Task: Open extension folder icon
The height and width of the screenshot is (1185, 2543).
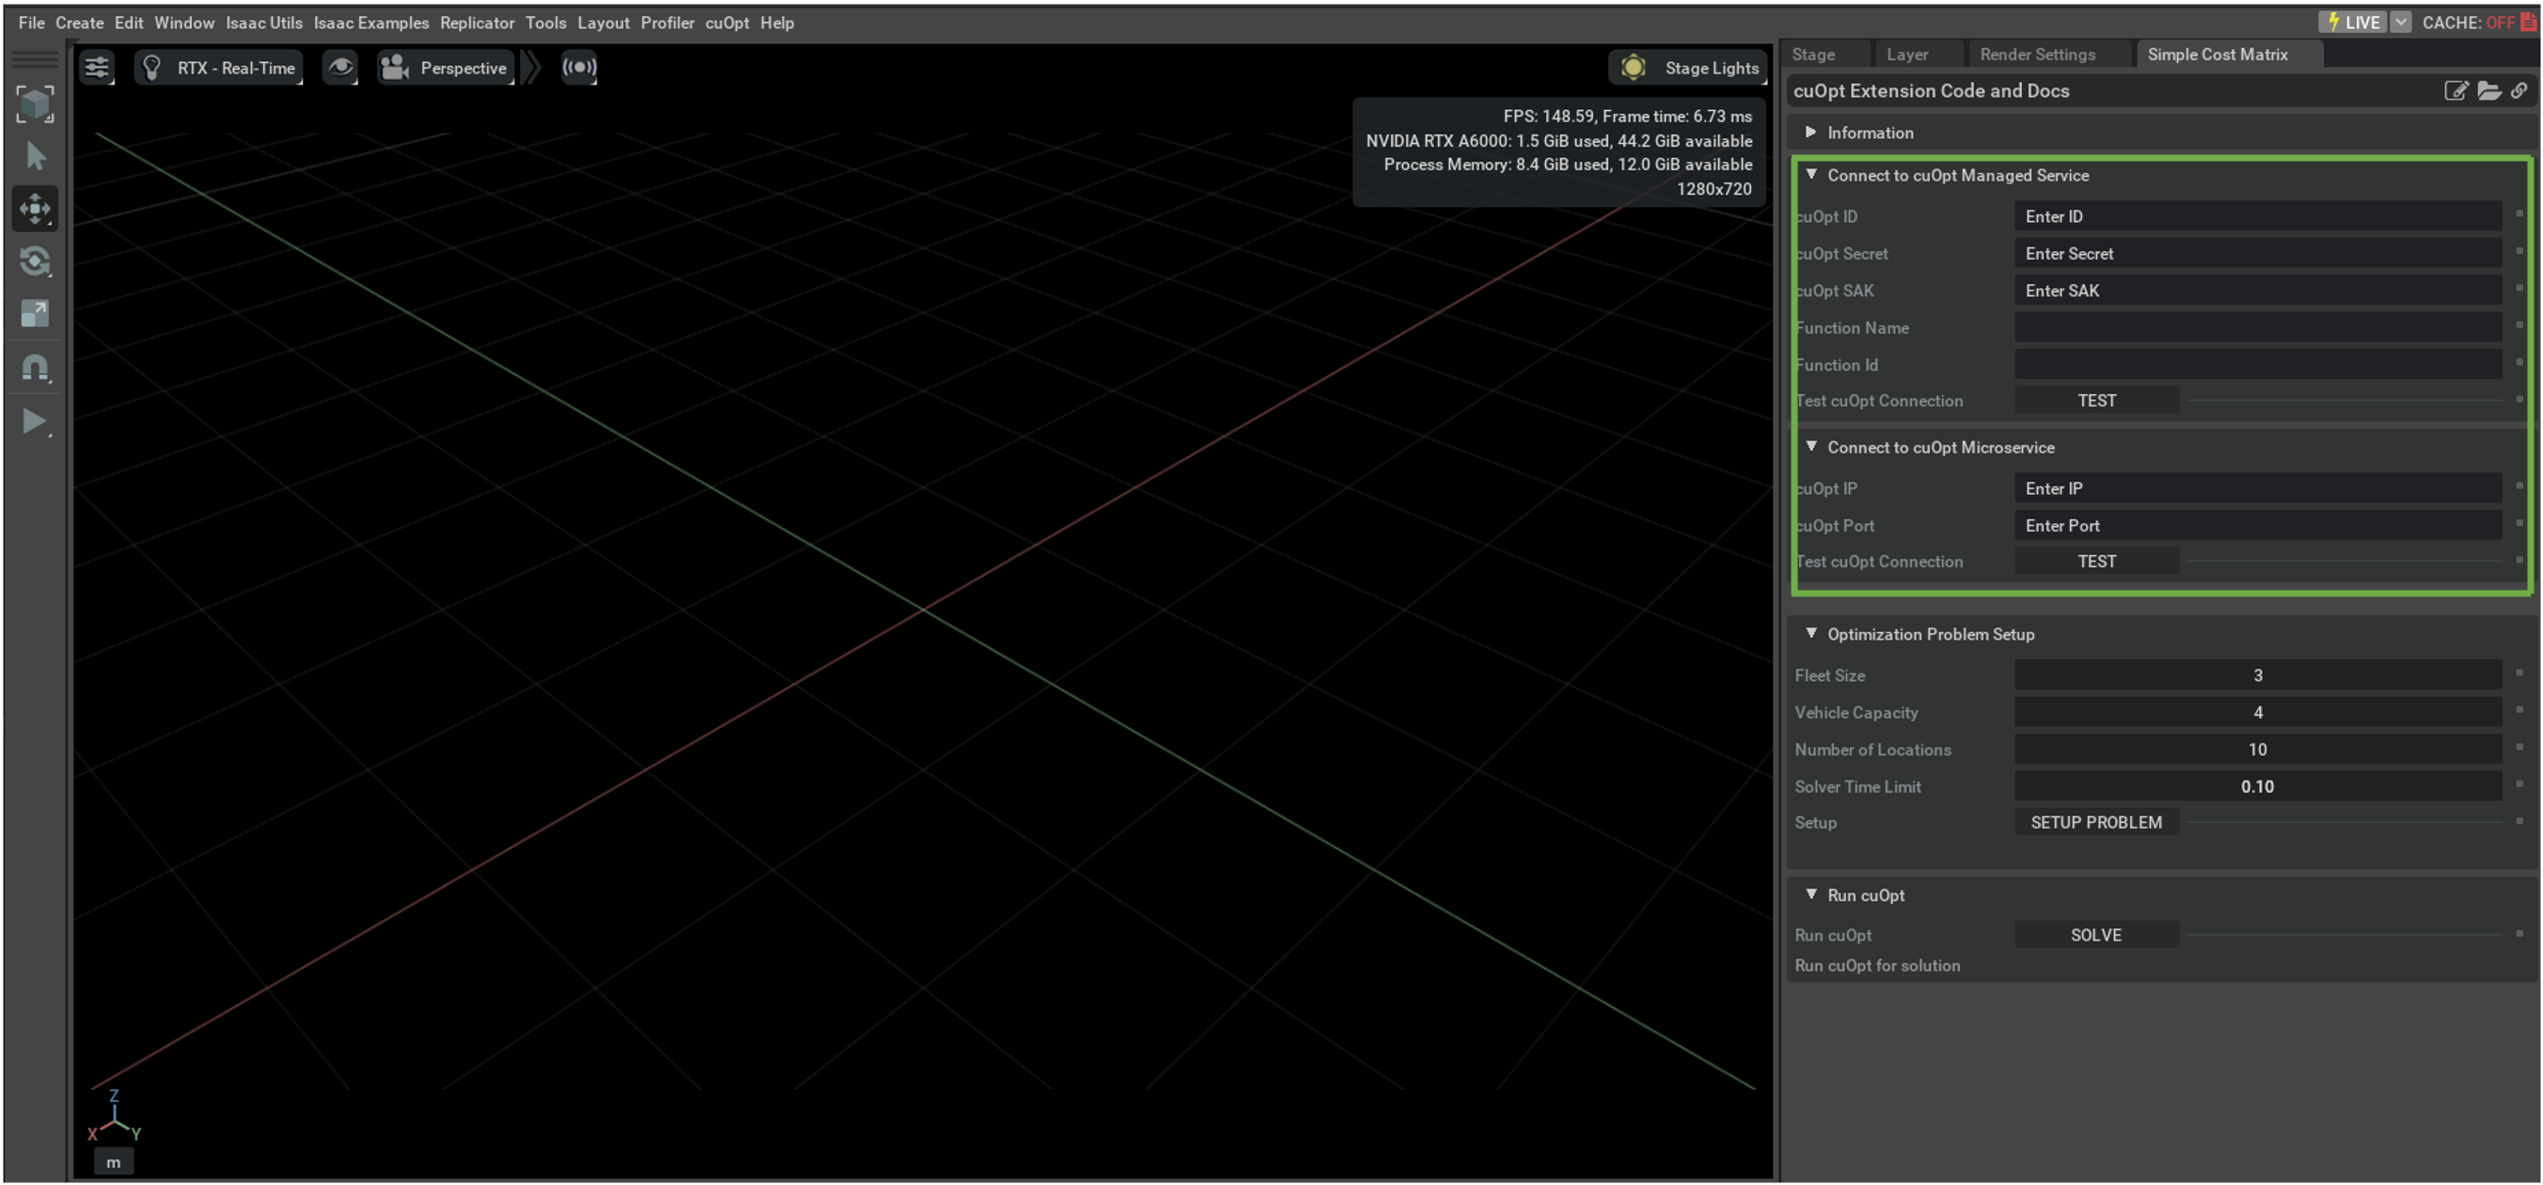Action: [2488, 91]
